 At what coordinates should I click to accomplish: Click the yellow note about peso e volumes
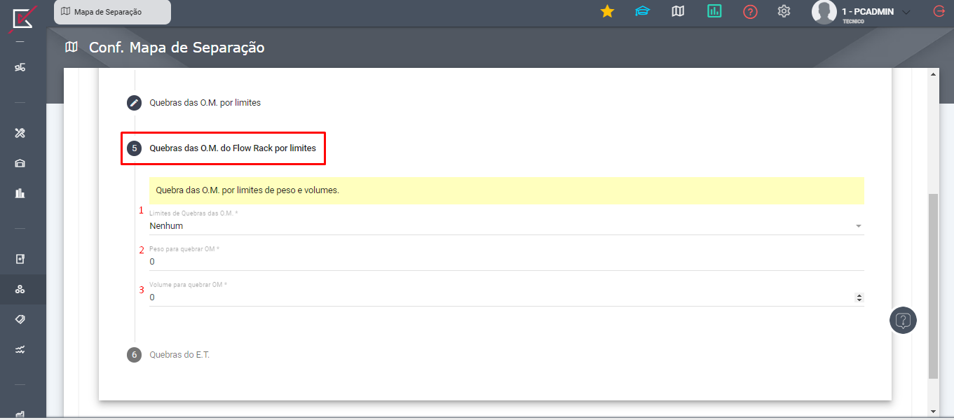(506, 190)
